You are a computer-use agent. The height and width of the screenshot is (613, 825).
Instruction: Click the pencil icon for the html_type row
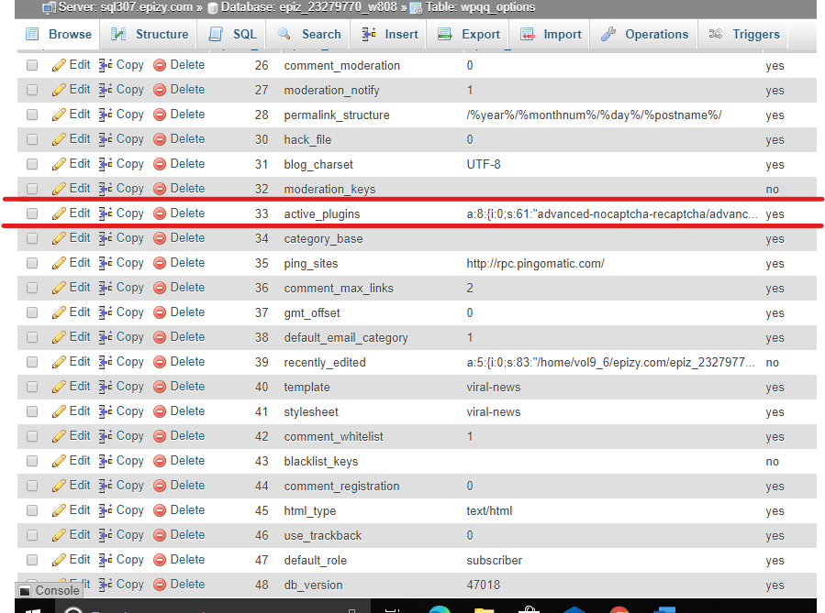tap(59, 510)
